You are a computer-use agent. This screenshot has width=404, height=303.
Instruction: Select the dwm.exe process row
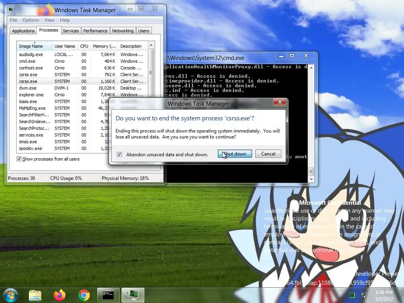[82, 88]
